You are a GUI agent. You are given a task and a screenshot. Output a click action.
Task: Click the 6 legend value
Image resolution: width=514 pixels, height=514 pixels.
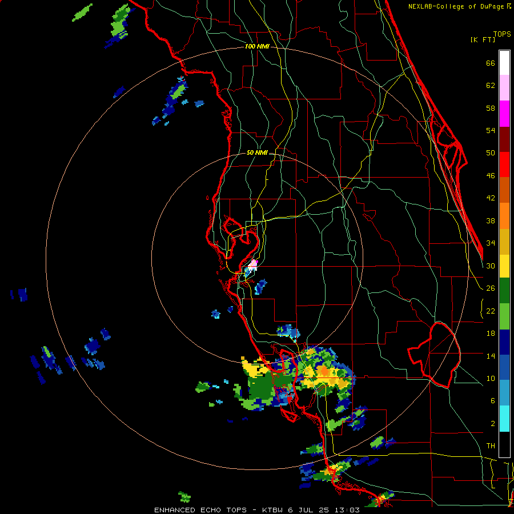pos(493,401)
